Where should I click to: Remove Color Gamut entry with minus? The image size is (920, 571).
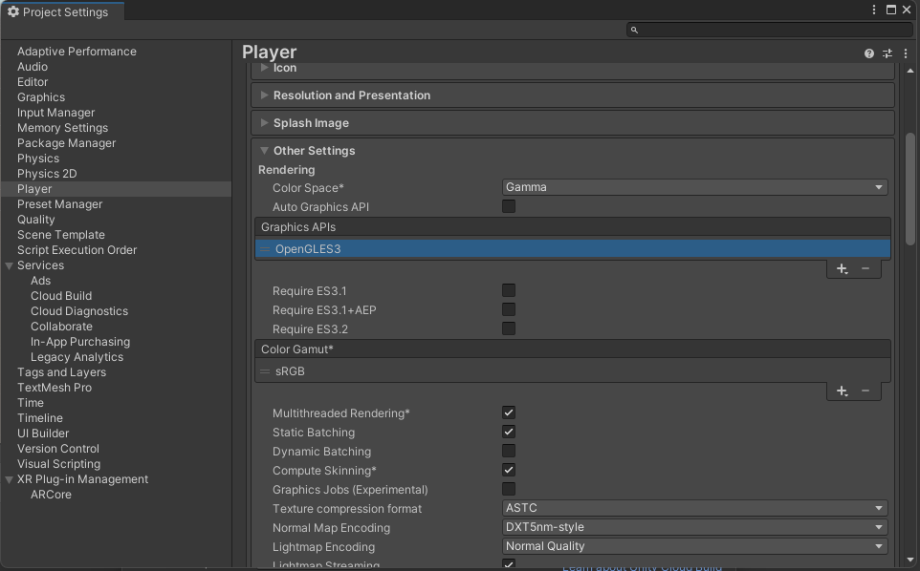[865, 391]
